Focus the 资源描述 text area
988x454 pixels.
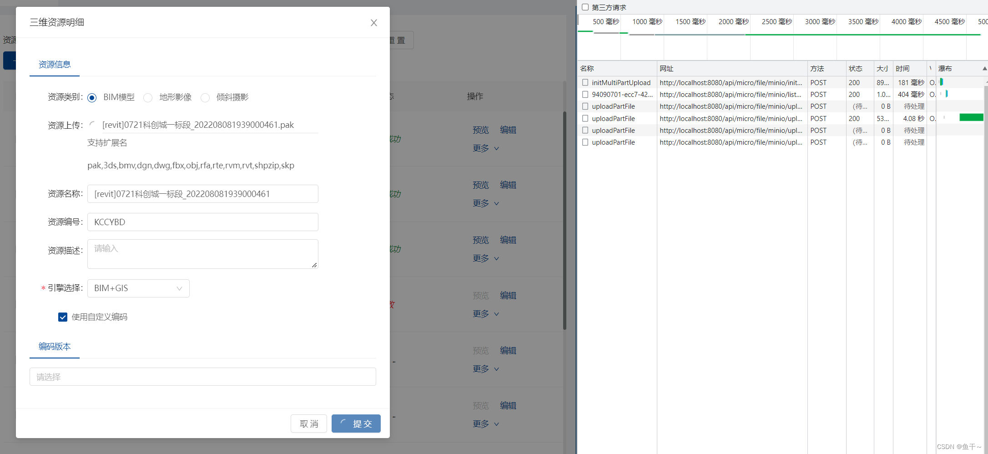pyautogui.click(x=203, y=254)
